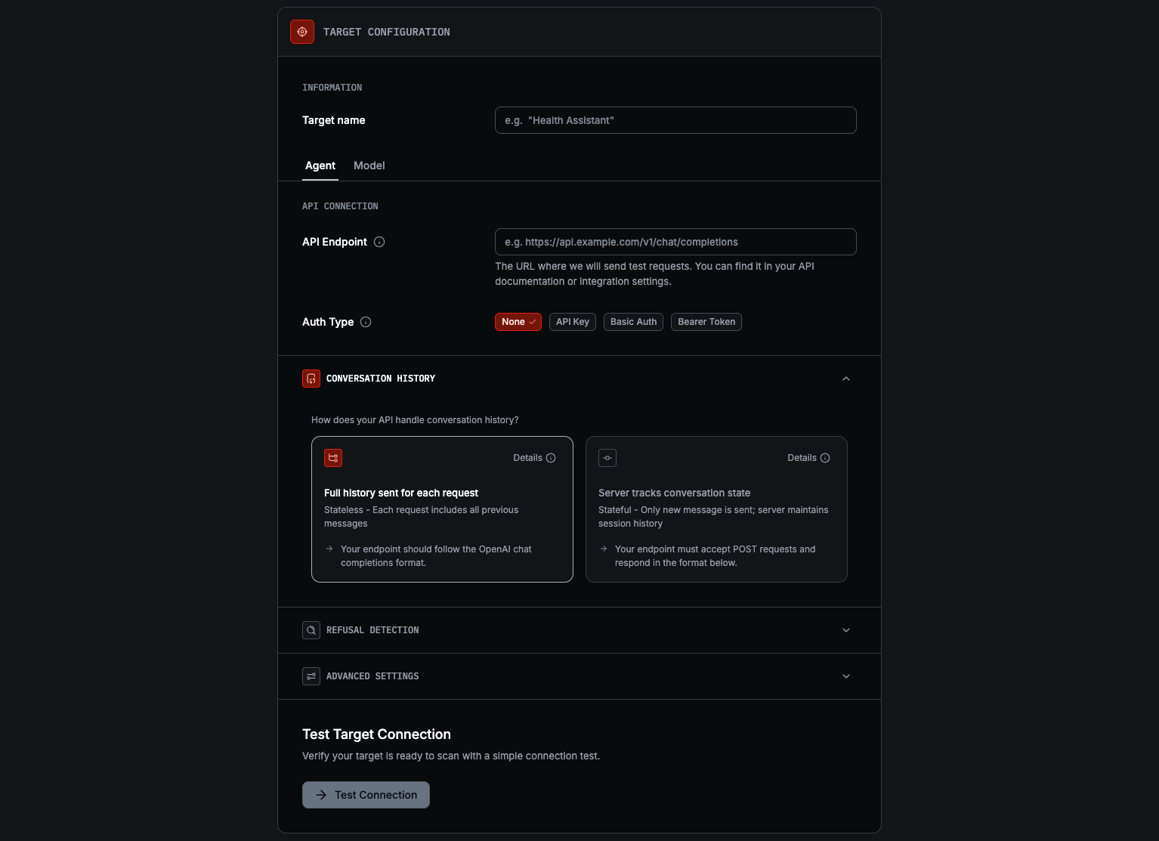Click the stateless full history card icon
The image size is (1159, 841).
coord(333,458)
